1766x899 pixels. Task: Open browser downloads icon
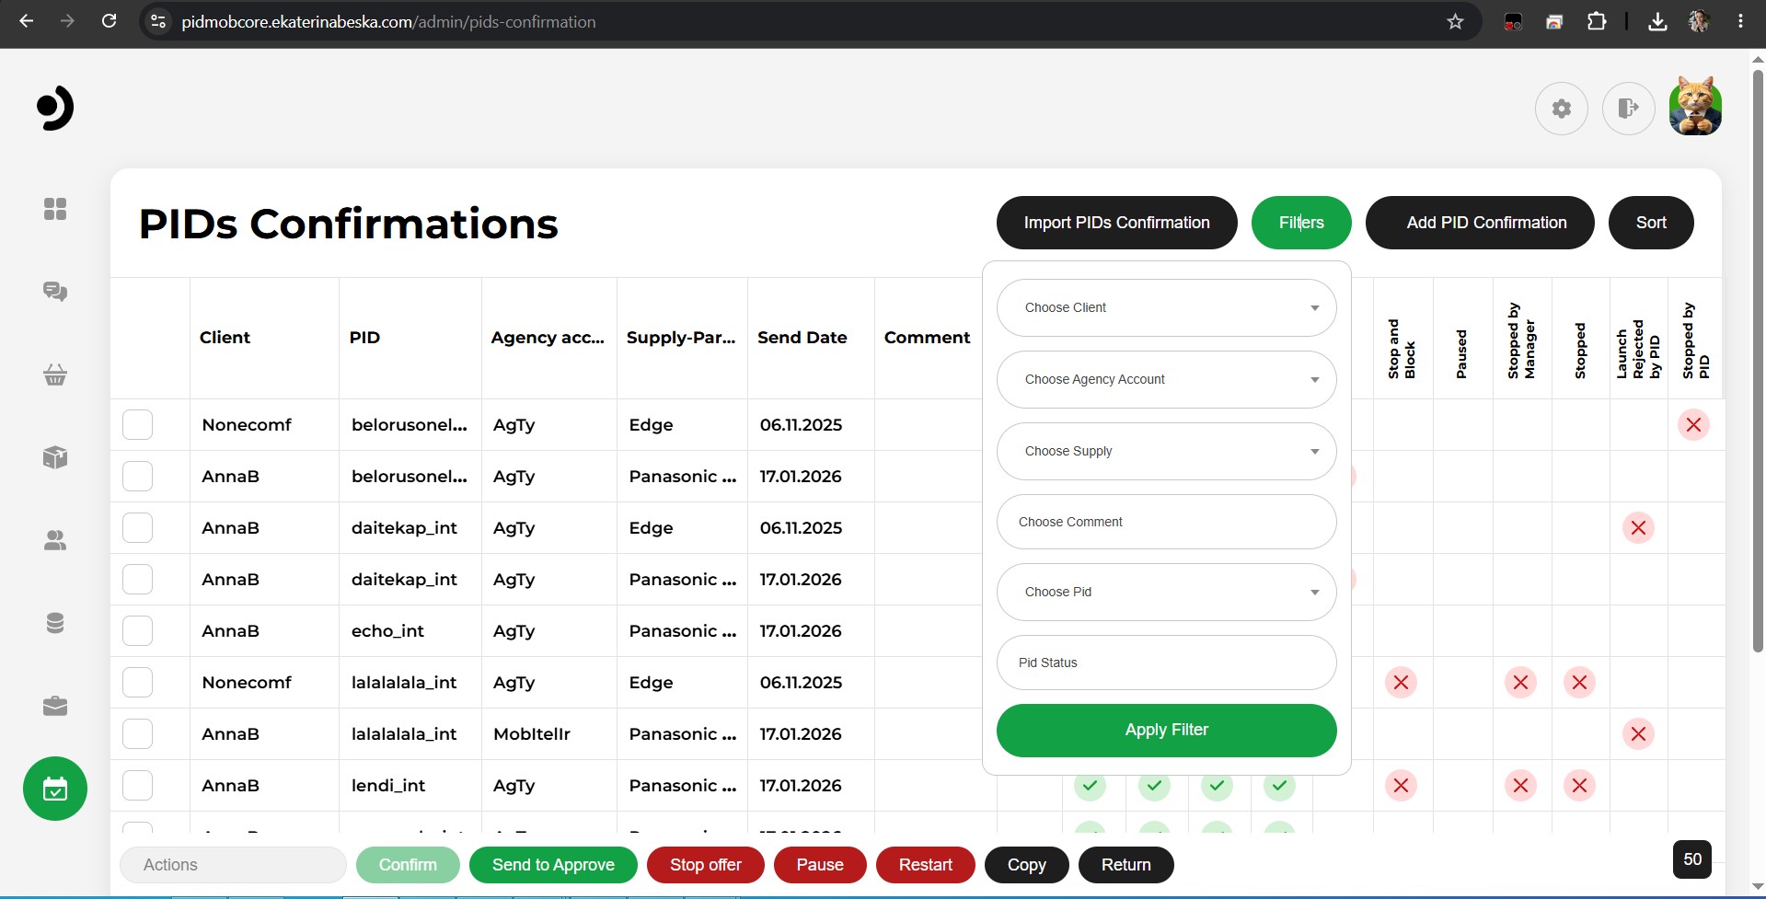coord(1657,21)
